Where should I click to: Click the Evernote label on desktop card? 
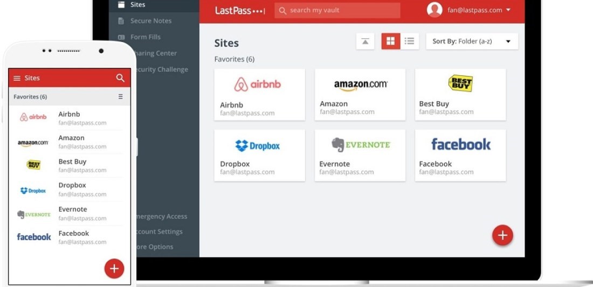[x=335, y=164]
